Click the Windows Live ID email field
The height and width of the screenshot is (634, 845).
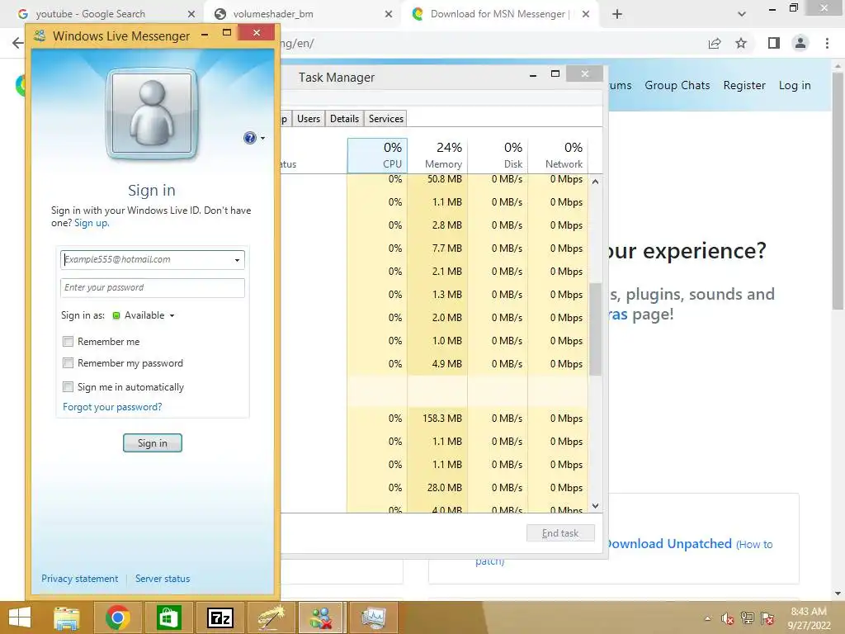tap(153, 259)
